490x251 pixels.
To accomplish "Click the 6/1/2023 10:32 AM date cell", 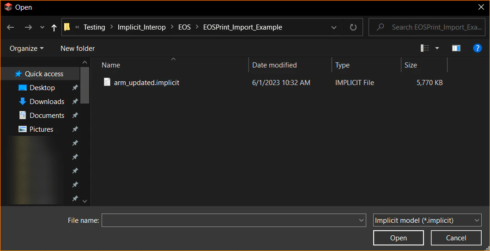I will point(281,83).
